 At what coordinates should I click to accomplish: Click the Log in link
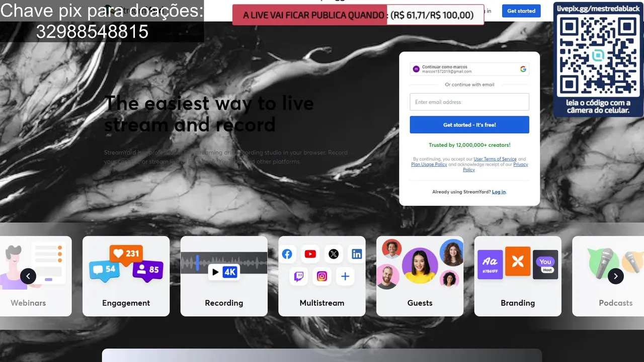pos(499,192)
